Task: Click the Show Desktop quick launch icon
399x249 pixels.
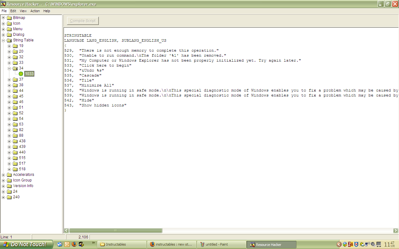Action: click(60, 244)
